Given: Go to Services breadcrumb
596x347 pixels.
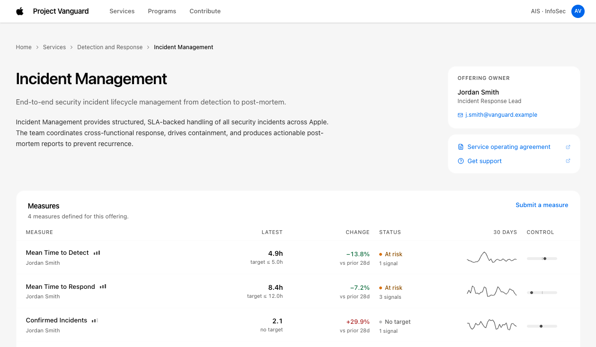Looking at the screenshot, I should pyautogui.click(x=54, y=47).
